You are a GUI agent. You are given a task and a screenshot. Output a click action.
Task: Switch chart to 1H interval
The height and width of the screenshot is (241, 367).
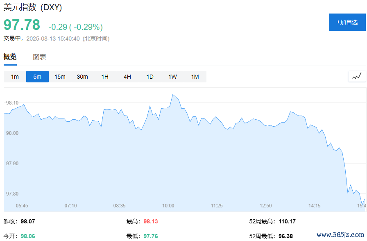point(105,77)
